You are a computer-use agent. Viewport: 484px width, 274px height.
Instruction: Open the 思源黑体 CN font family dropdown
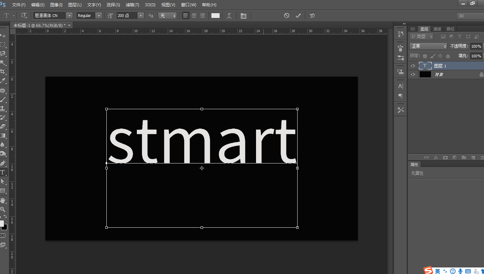[69, 16]
